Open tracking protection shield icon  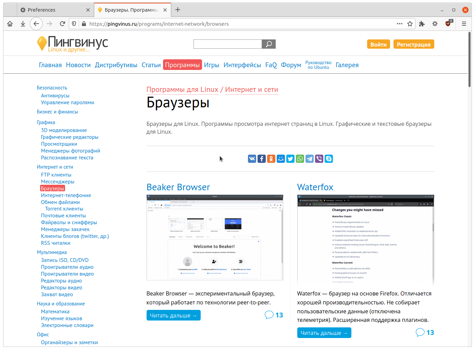click(x=74, y=24)
